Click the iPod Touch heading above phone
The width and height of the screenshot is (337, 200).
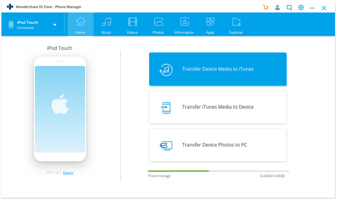(60, 48)
